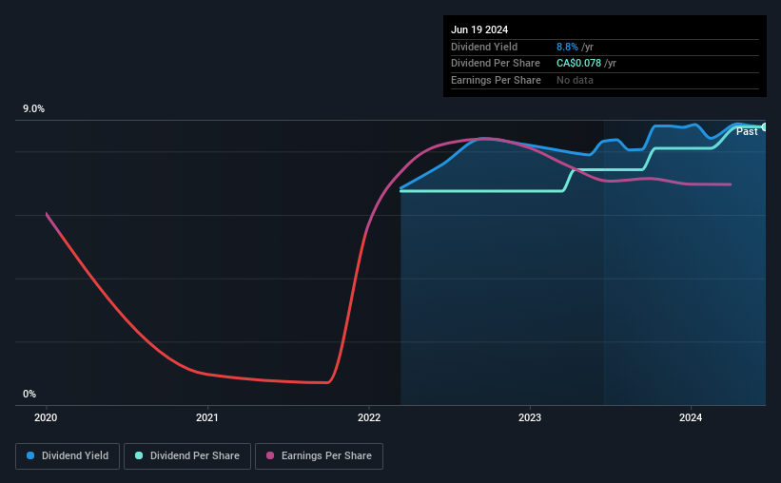
Task: Click the Past label on the chart
Action: pyautogui.click(x=747, y=131)
